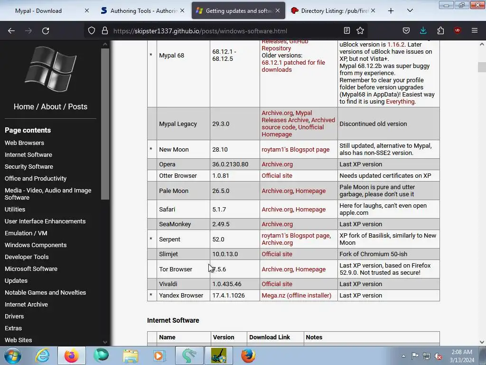The height and width of the screenshot is (365, 486).
Task: Open the Everything link in Mypal notes
Action: (x=400, y=102)
